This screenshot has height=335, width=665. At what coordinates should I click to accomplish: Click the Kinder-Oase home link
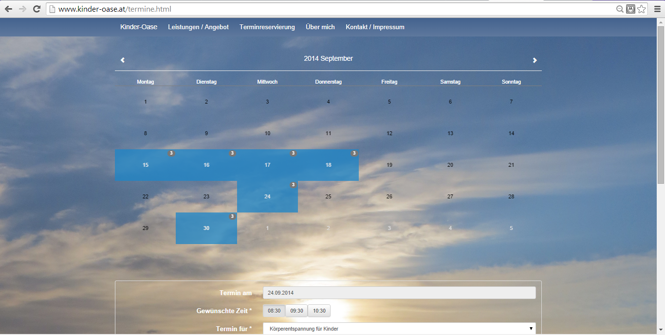[139, 27]
